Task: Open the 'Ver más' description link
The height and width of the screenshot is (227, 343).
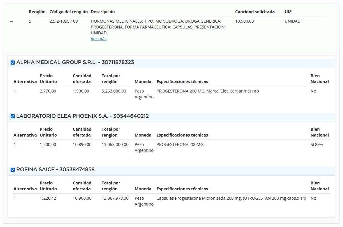Action: click(x=98, y=39)
